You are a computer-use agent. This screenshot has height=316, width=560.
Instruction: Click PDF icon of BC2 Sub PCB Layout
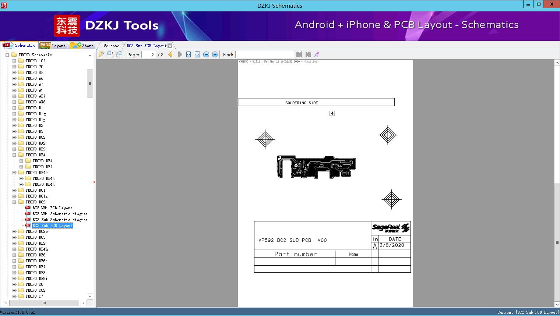click(28, 225)
